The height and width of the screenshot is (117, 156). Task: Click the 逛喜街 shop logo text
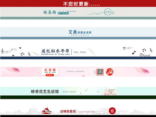point(50,12)
